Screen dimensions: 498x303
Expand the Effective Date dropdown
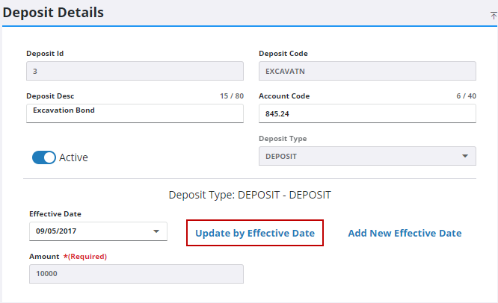coord(97,231)
